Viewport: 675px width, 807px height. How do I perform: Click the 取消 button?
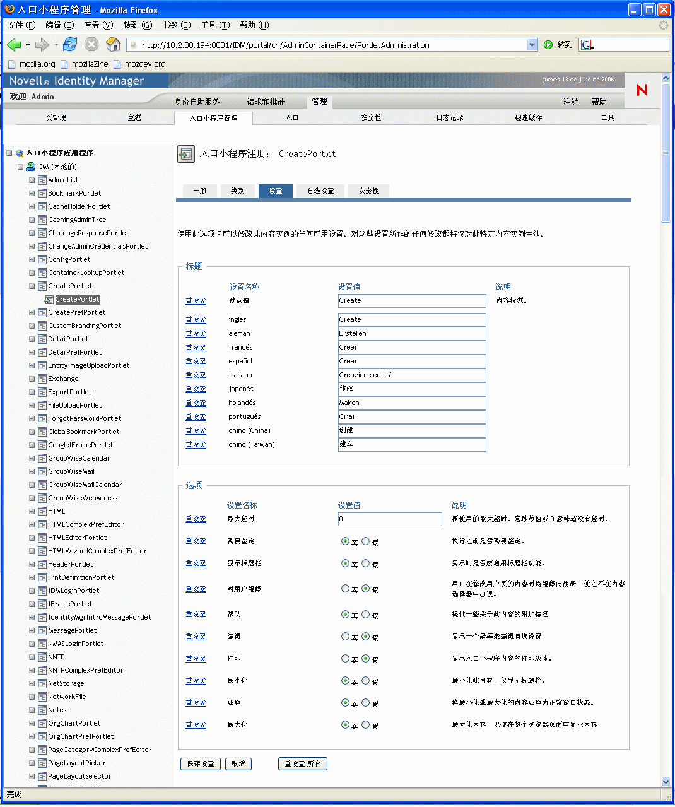(238, 764)
